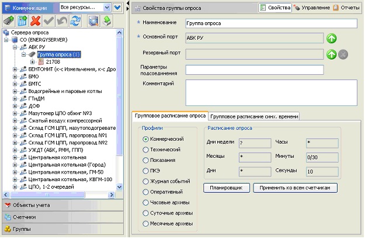
Task: Select Суточные архивы radio button
Action: coord(146,213)
